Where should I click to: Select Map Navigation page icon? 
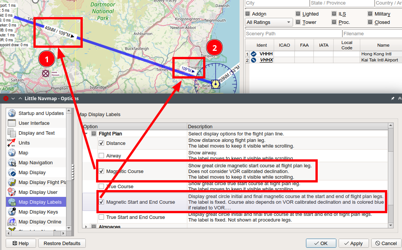pyautogui.click(x=12, y=163)
